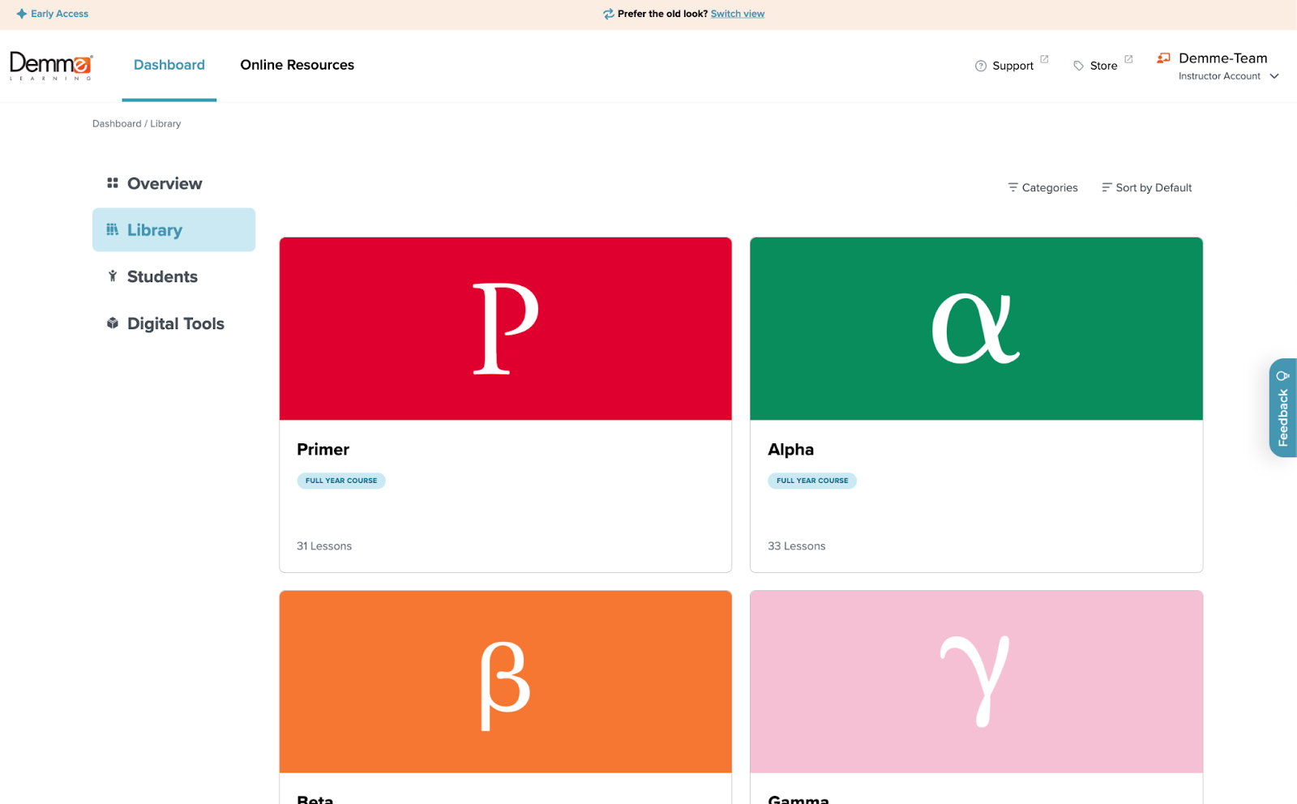
Task: Click the Instructor Account label
Action: [x=1219, y=76]
